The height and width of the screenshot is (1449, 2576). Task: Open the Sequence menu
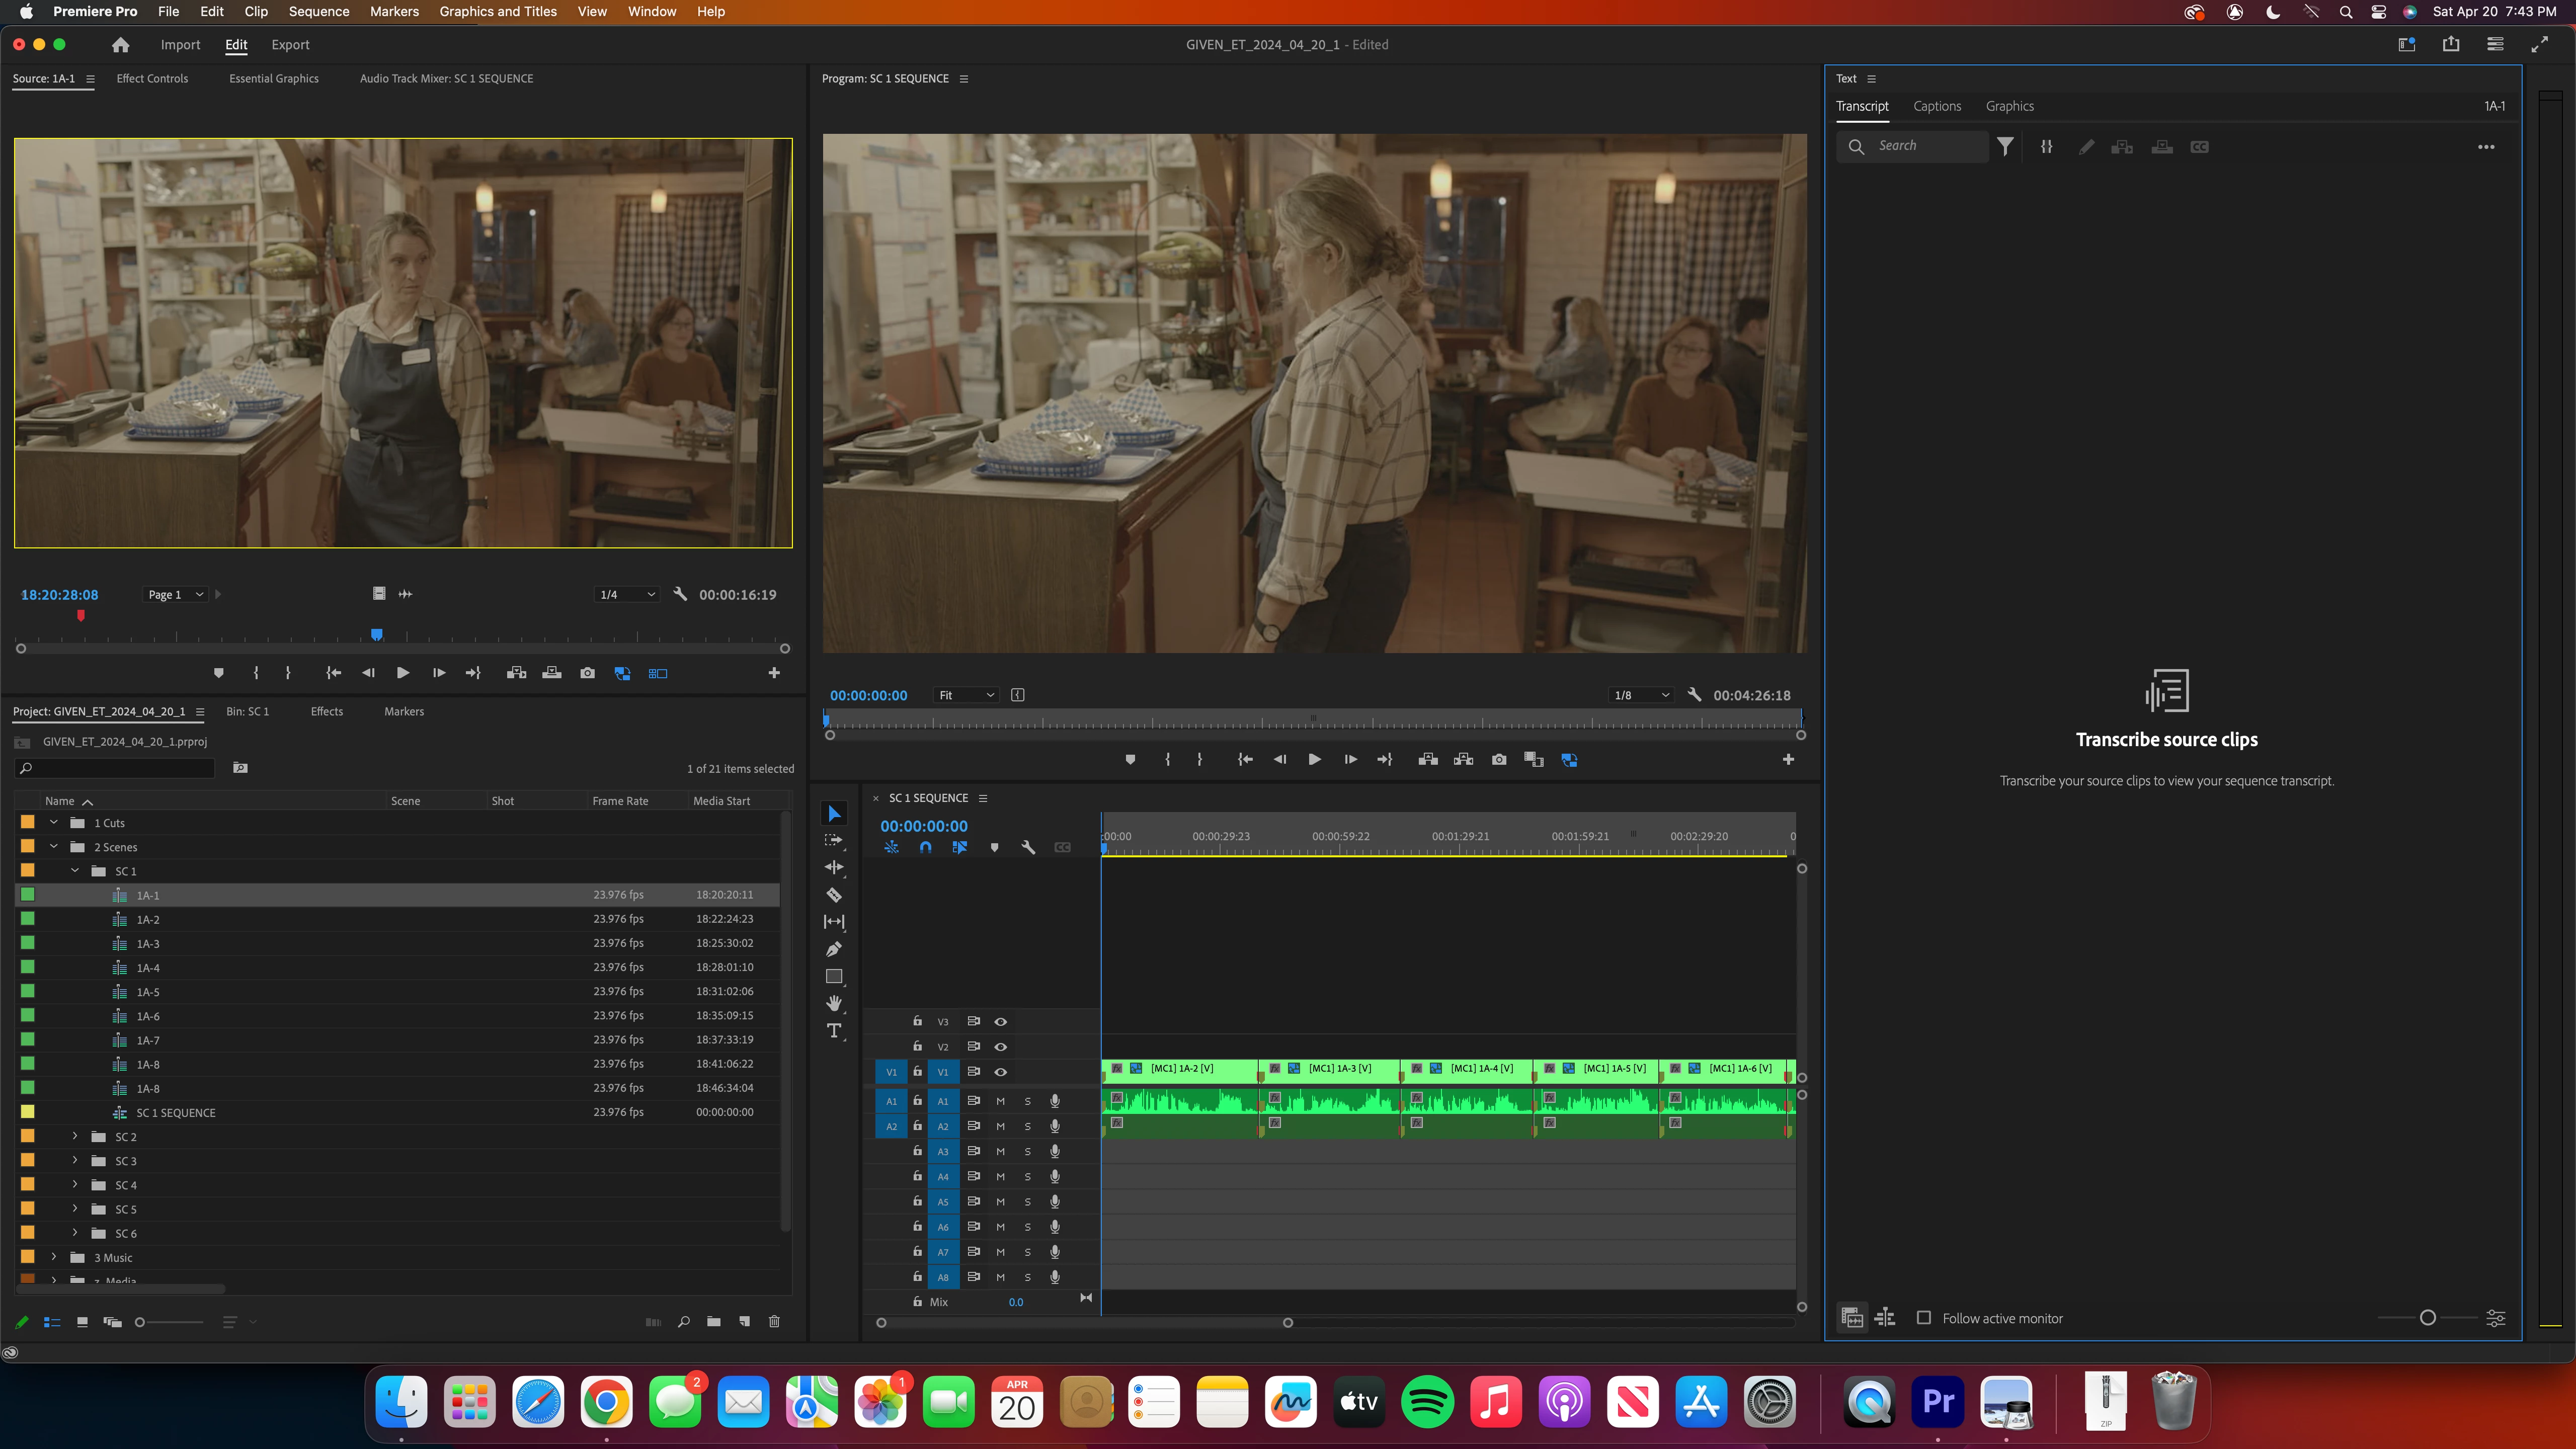tap(318, 11)
